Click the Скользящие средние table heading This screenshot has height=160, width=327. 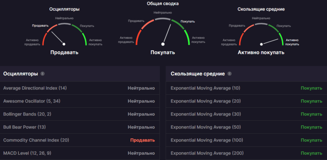[198, 74]
